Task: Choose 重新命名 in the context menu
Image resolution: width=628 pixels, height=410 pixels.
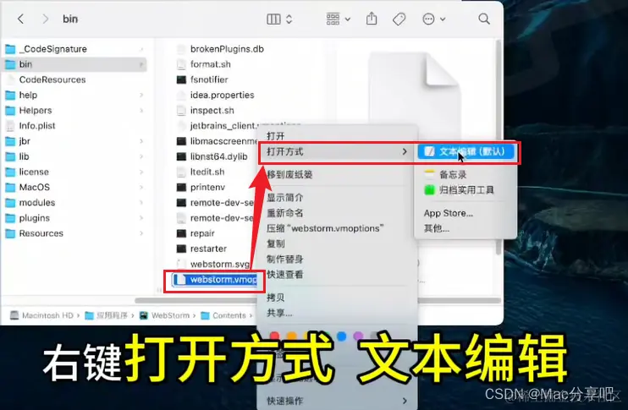Action: coord(285,213)
